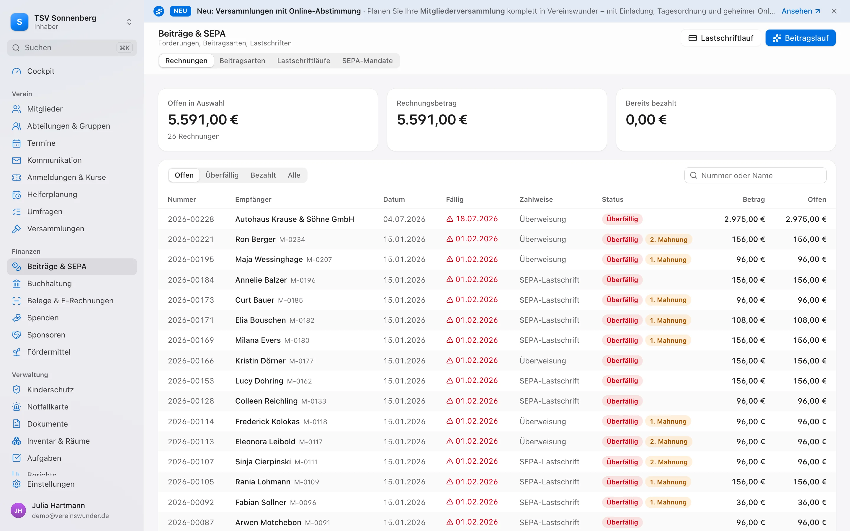Open the Termine calendar icon
This screenshot has width=850, height=531.
[x=17, y=143]
